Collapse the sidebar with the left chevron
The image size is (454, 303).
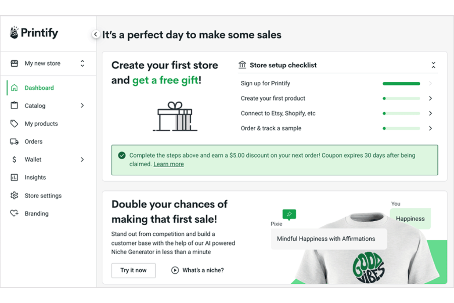96,34
